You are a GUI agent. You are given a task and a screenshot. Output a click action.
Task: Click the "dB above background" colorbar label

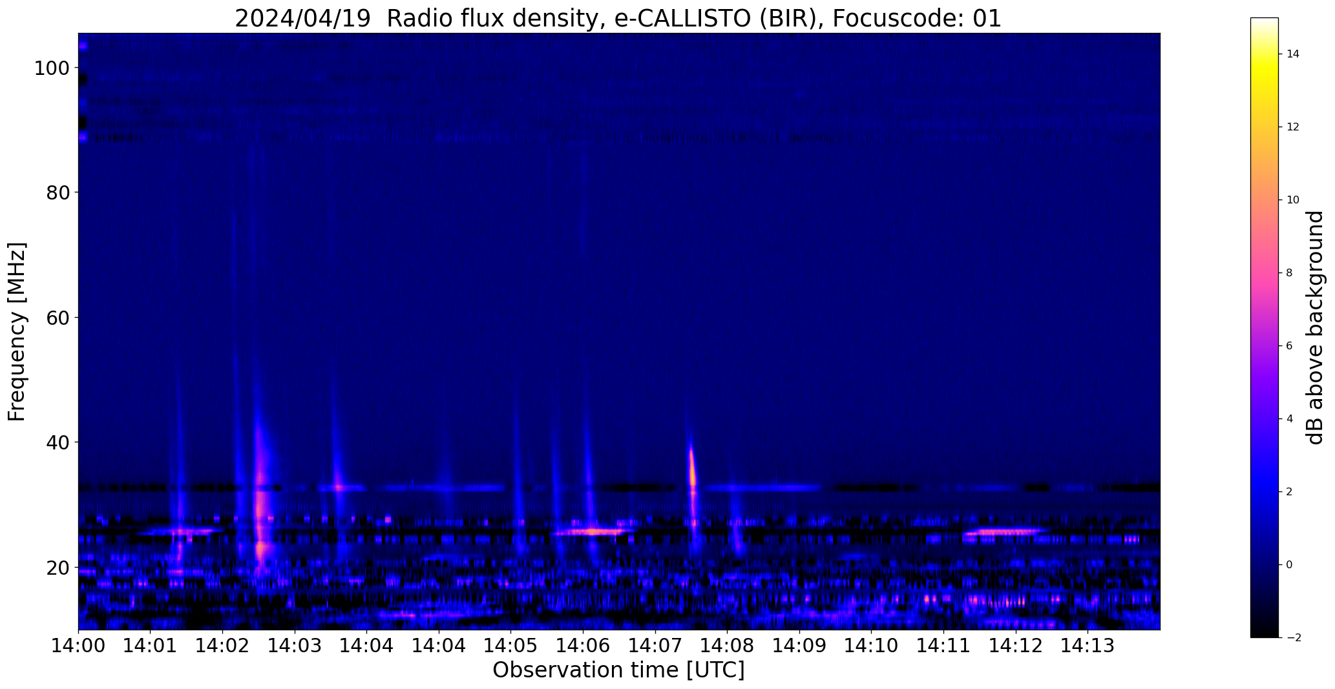point(1316,327)
